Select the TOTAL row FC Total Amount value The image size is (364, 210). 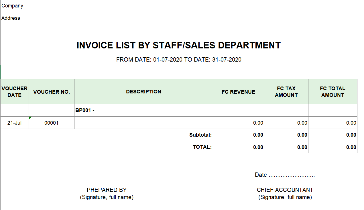[x=351, y=147]
